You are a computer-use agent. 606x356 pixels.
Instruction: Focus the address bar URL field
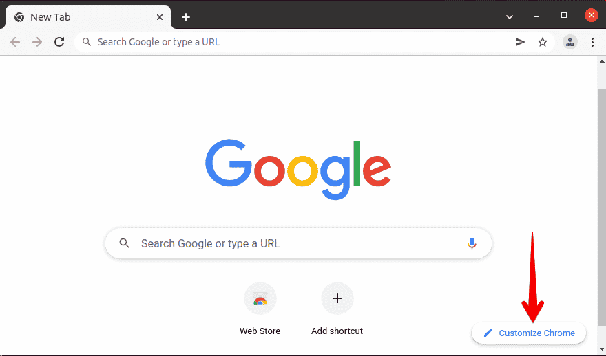(x=296, y=42)
